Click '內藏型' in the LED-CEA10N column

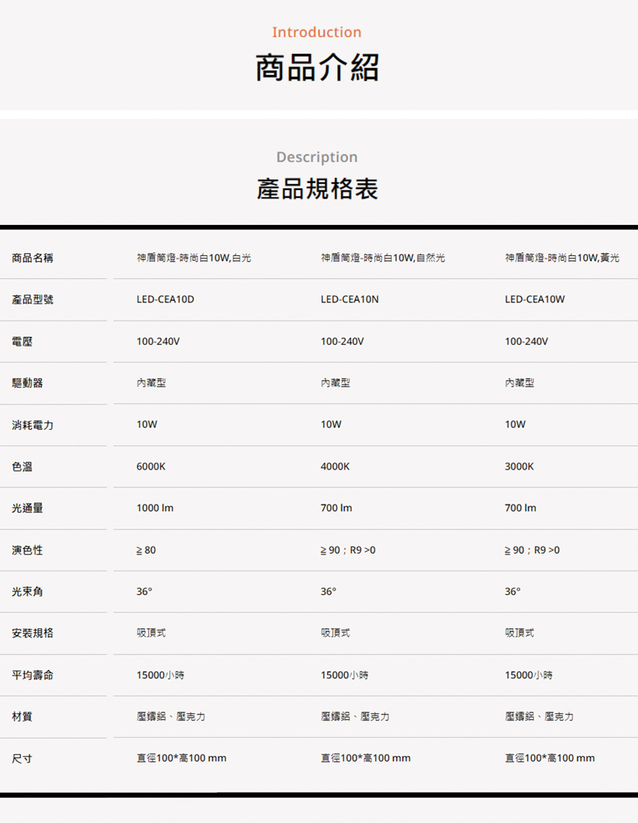(x=336, y=383)
